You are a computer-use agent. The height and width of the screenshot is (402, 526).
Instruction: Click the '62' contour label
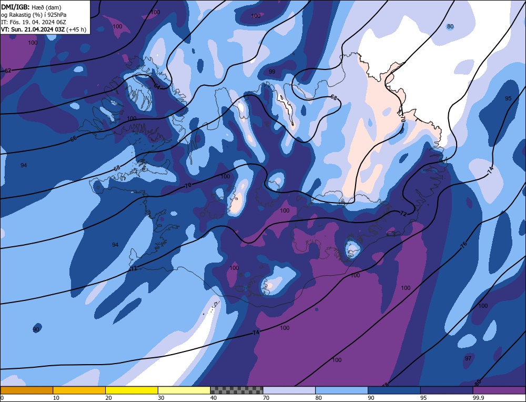coord(8,71)
